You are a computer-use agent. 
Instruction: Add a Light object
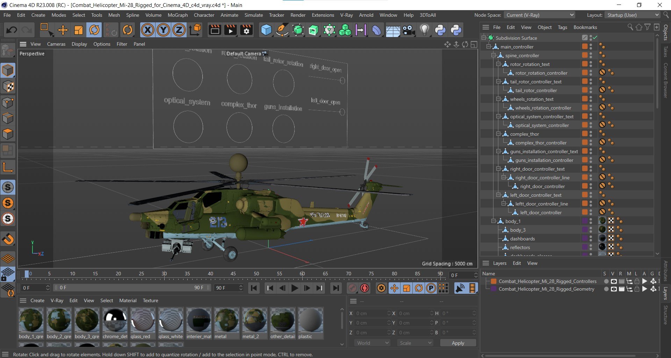424,30
